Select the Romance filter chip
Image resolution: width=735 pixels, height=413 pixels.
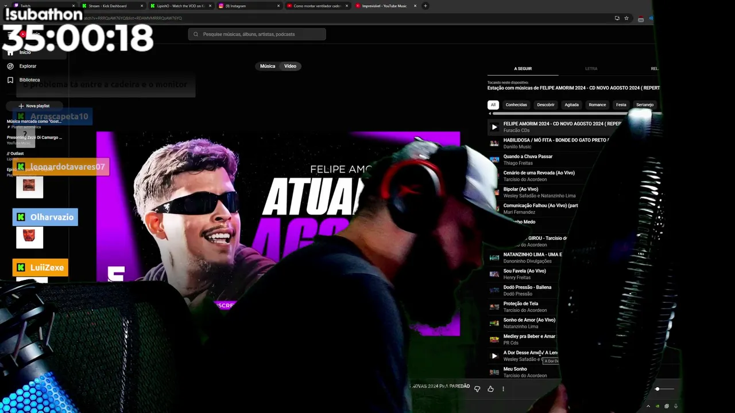[597, 105]
